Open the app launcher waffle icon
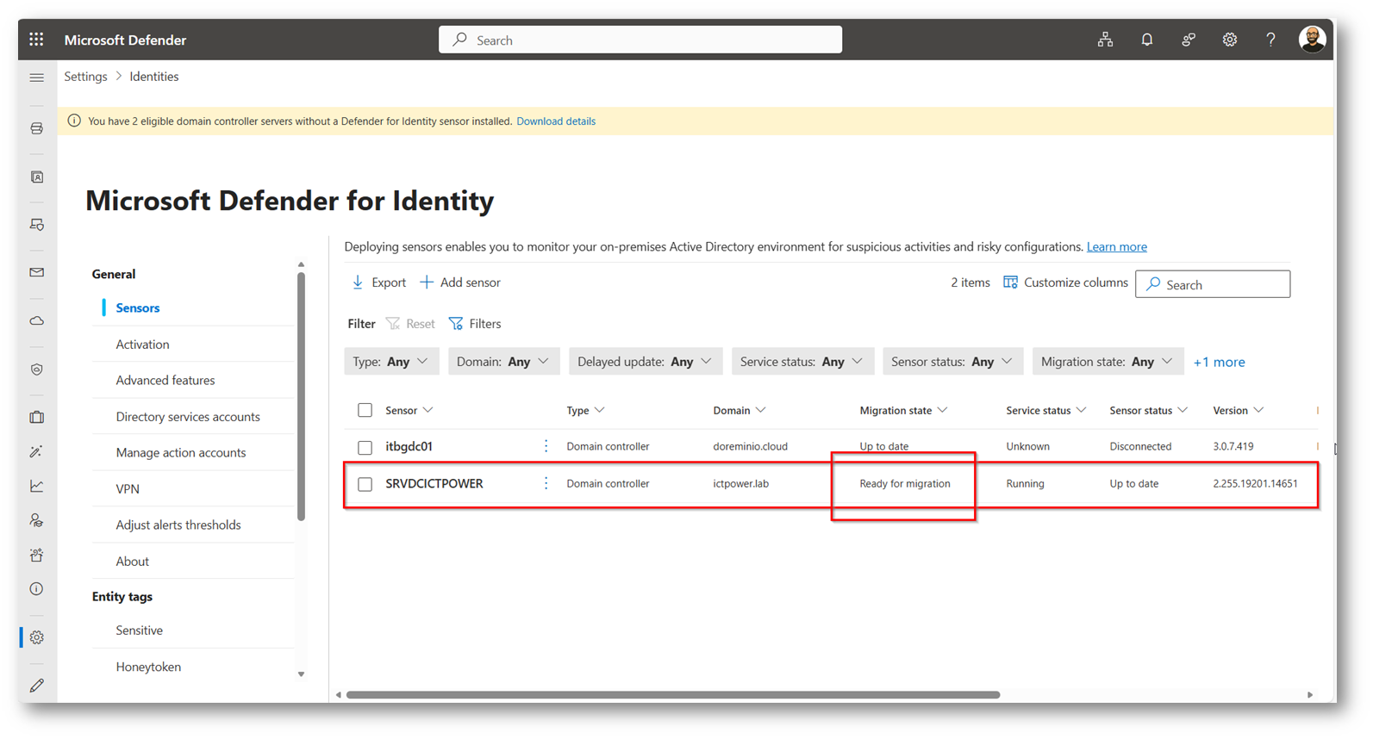Viewport: 1373px width, 739px height. 36,40
